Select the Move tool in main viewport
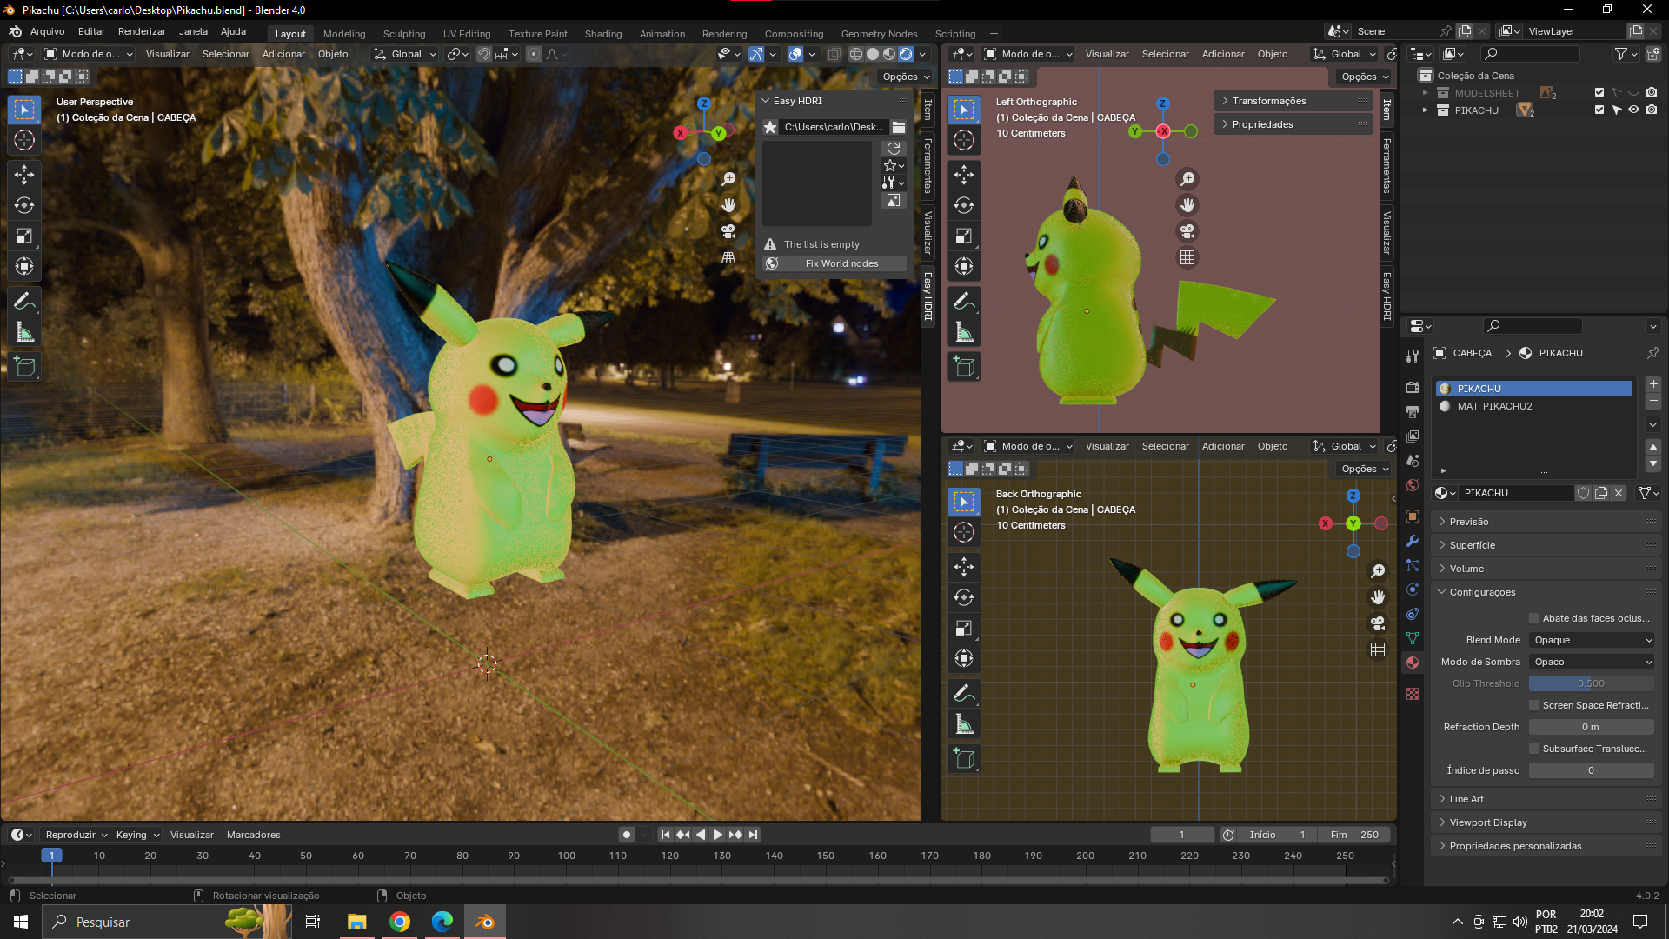 24,175
